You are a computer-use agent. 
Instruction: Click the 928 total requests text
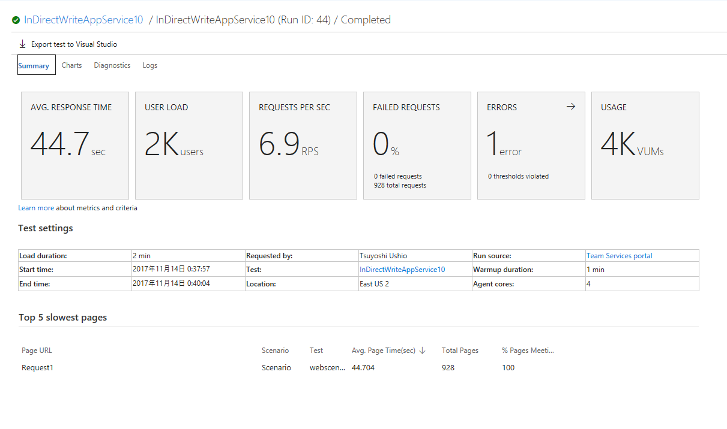400,186
